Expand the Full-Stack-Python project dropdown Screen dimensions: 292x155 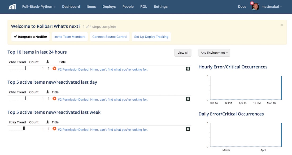pos(39,7)
